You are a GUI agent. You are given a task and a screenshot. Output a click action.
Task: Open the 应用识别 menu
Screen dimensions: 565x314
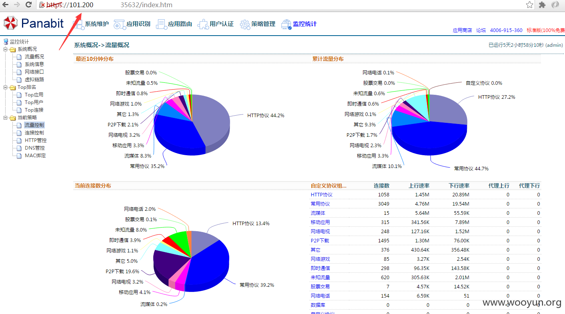coord(138,24)
